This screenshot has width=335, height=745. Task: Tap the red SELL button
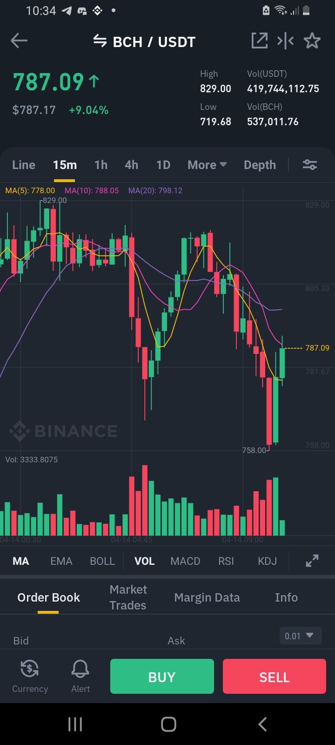pos(275,677)
